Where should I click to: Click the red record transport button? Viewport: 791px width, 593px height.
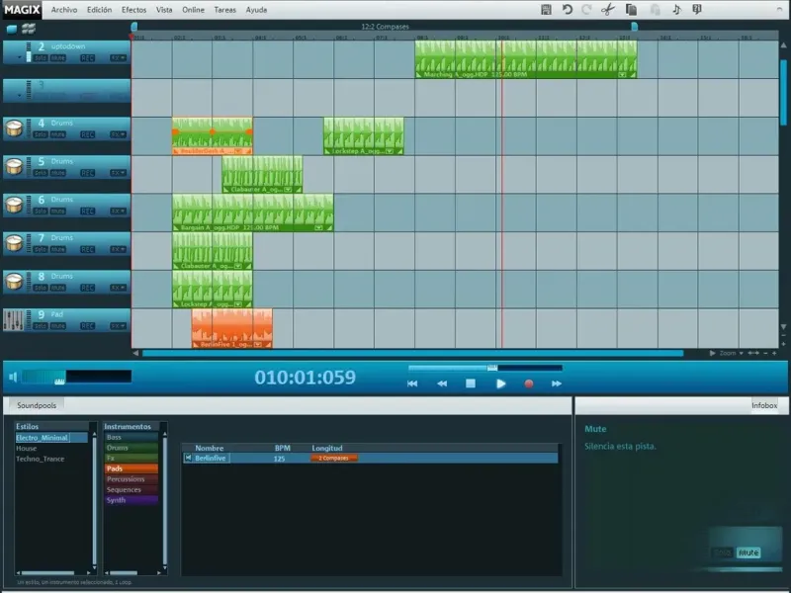click(529, 383)
